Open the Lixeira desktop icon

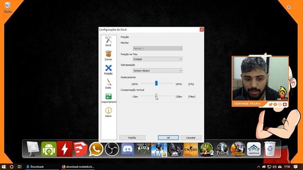[8, 8]
